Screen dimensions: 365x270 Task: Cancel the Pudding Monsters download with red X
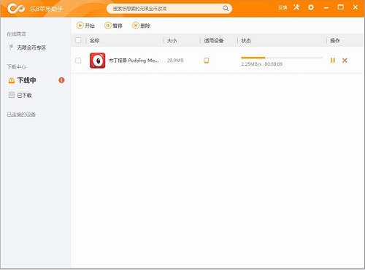tap(345, 61)
